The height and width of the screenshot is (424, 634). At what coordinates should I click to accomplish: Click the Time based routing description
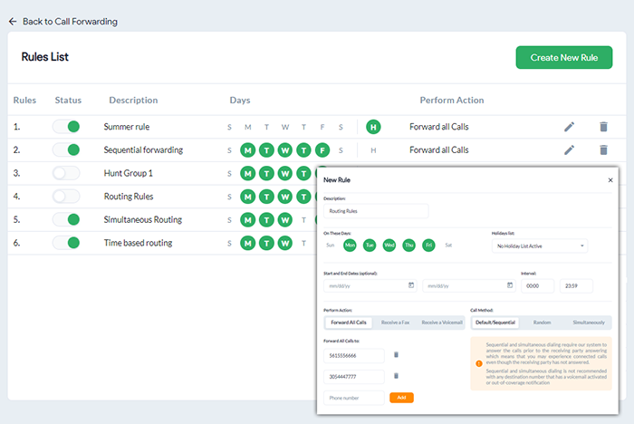(x=138, y=243)
